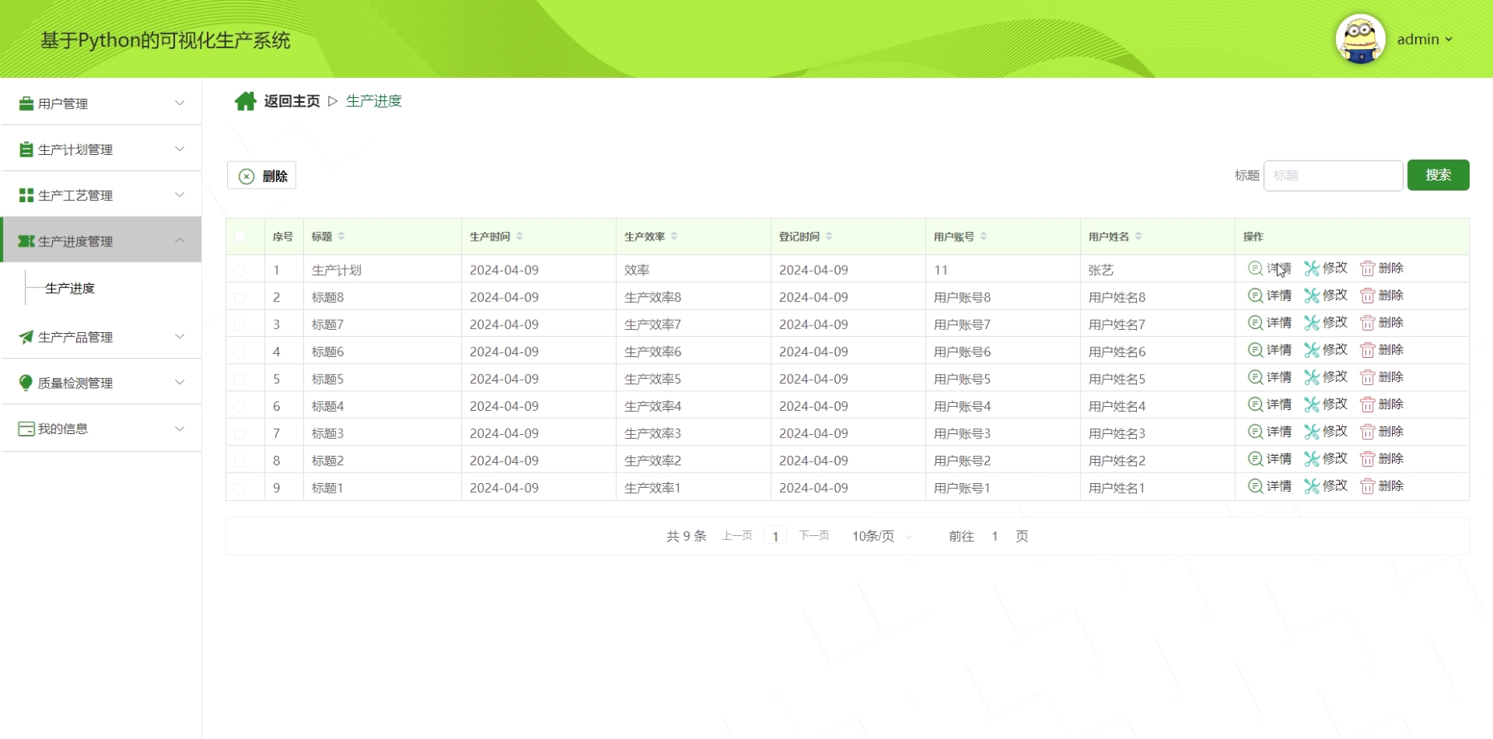
Task: Mark the 标题3 row checkbox
Action: click(240, 434)
